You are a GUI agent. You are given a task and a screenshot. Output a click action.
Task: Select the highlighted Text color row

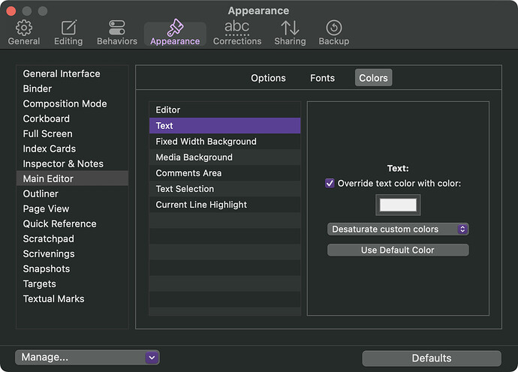[x=224, y=126]
